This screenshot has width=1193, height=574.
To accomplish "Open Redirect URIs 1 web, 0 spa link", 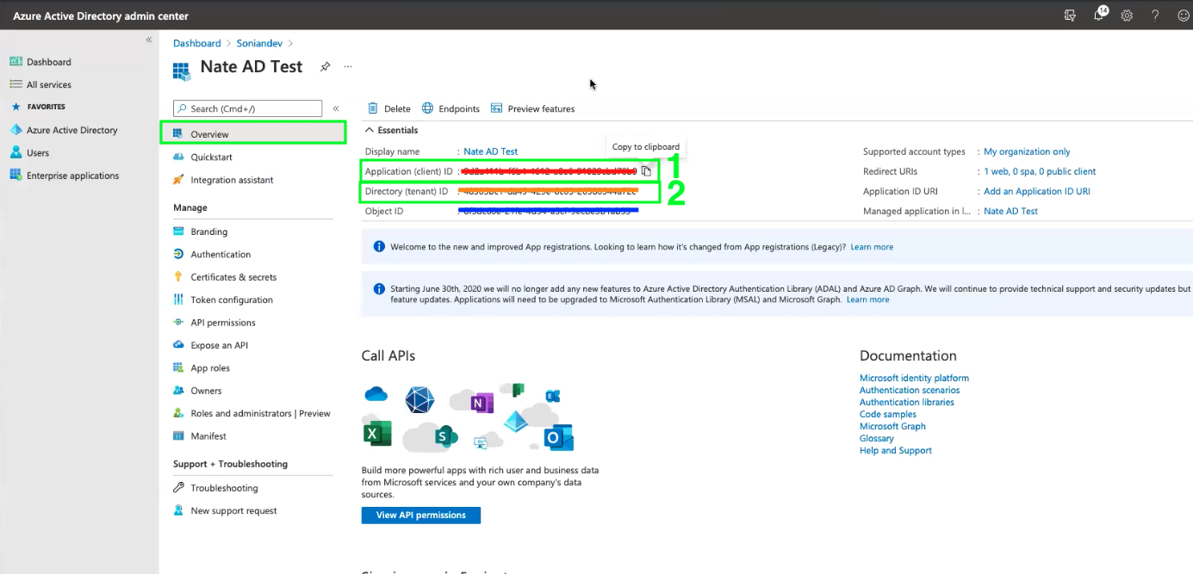I will pyautogui.click(x=1041, y=171).
